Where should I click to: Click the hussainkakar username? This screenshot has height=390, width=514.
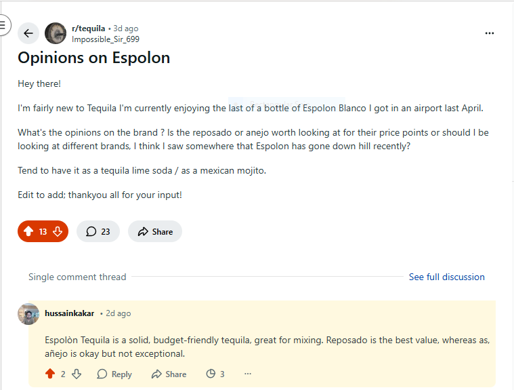coord(70,313)
